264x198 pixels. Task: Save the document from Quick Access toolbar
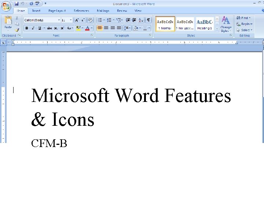point(16,3)
